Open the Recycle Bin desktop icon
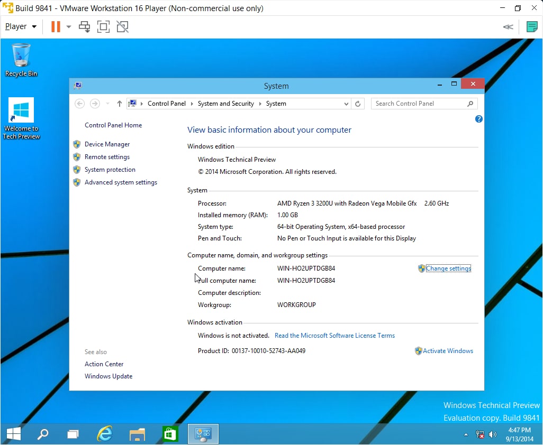Image resolution: width=543 pixels, height=445 pixels. [x=21, y=60]
